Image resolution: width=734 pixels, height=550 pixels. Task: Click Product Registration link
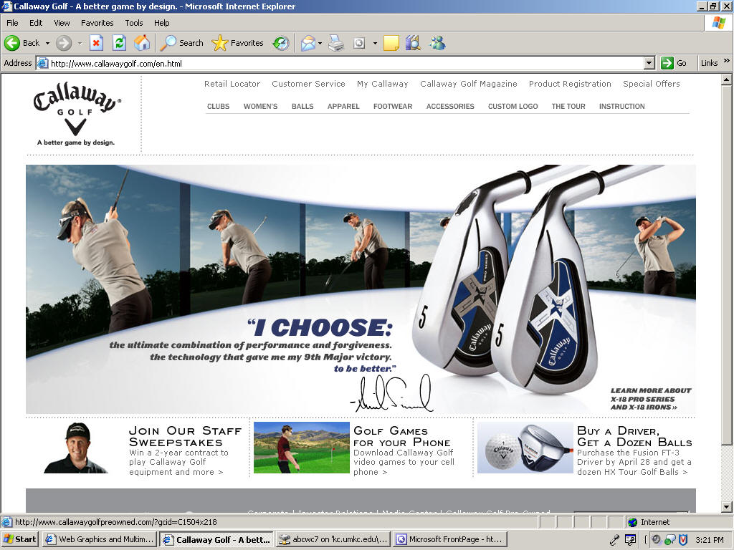click(x=570, y=84)
